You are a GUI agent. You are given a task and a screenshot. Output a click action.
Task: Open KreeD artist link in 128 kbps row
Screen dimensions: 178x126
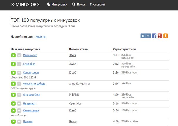pyautogui.click(x=73, y=110)
